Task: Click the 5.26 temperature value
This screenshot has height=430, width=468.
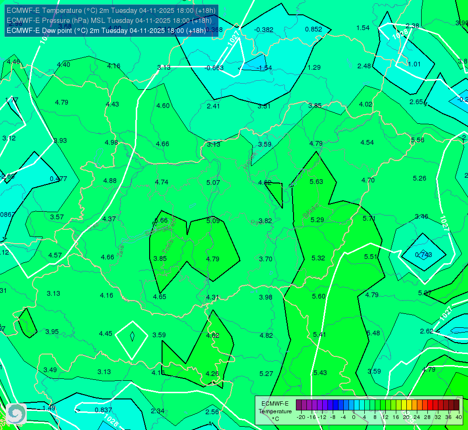Action: click(x=420, y=178)
